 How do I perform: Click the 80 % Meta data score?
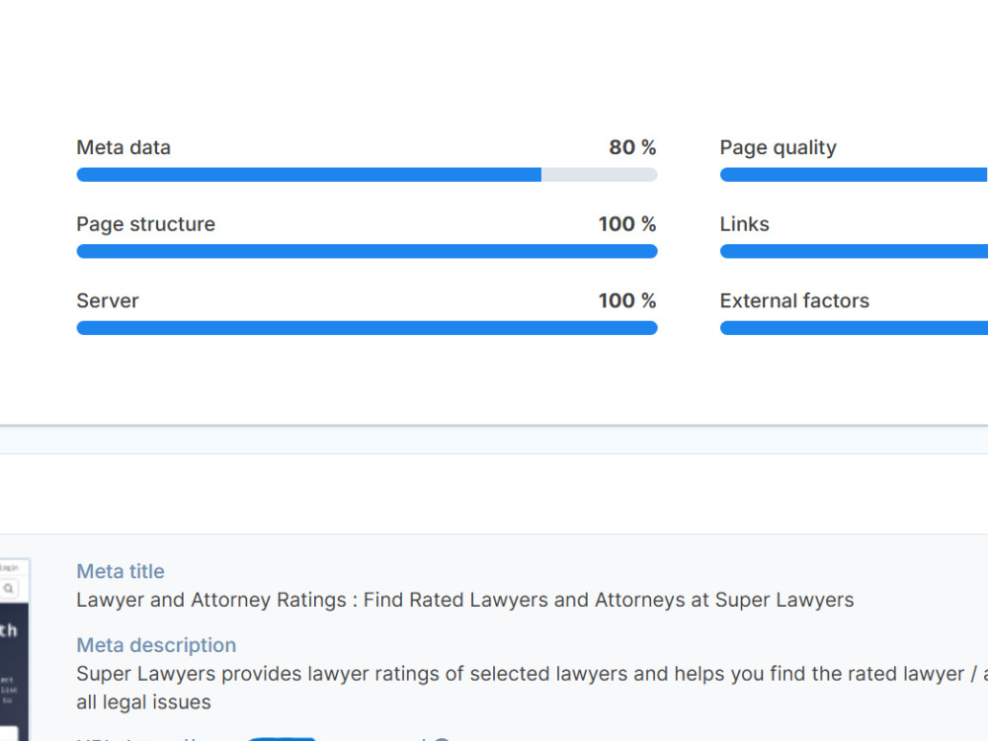(632, 147)
